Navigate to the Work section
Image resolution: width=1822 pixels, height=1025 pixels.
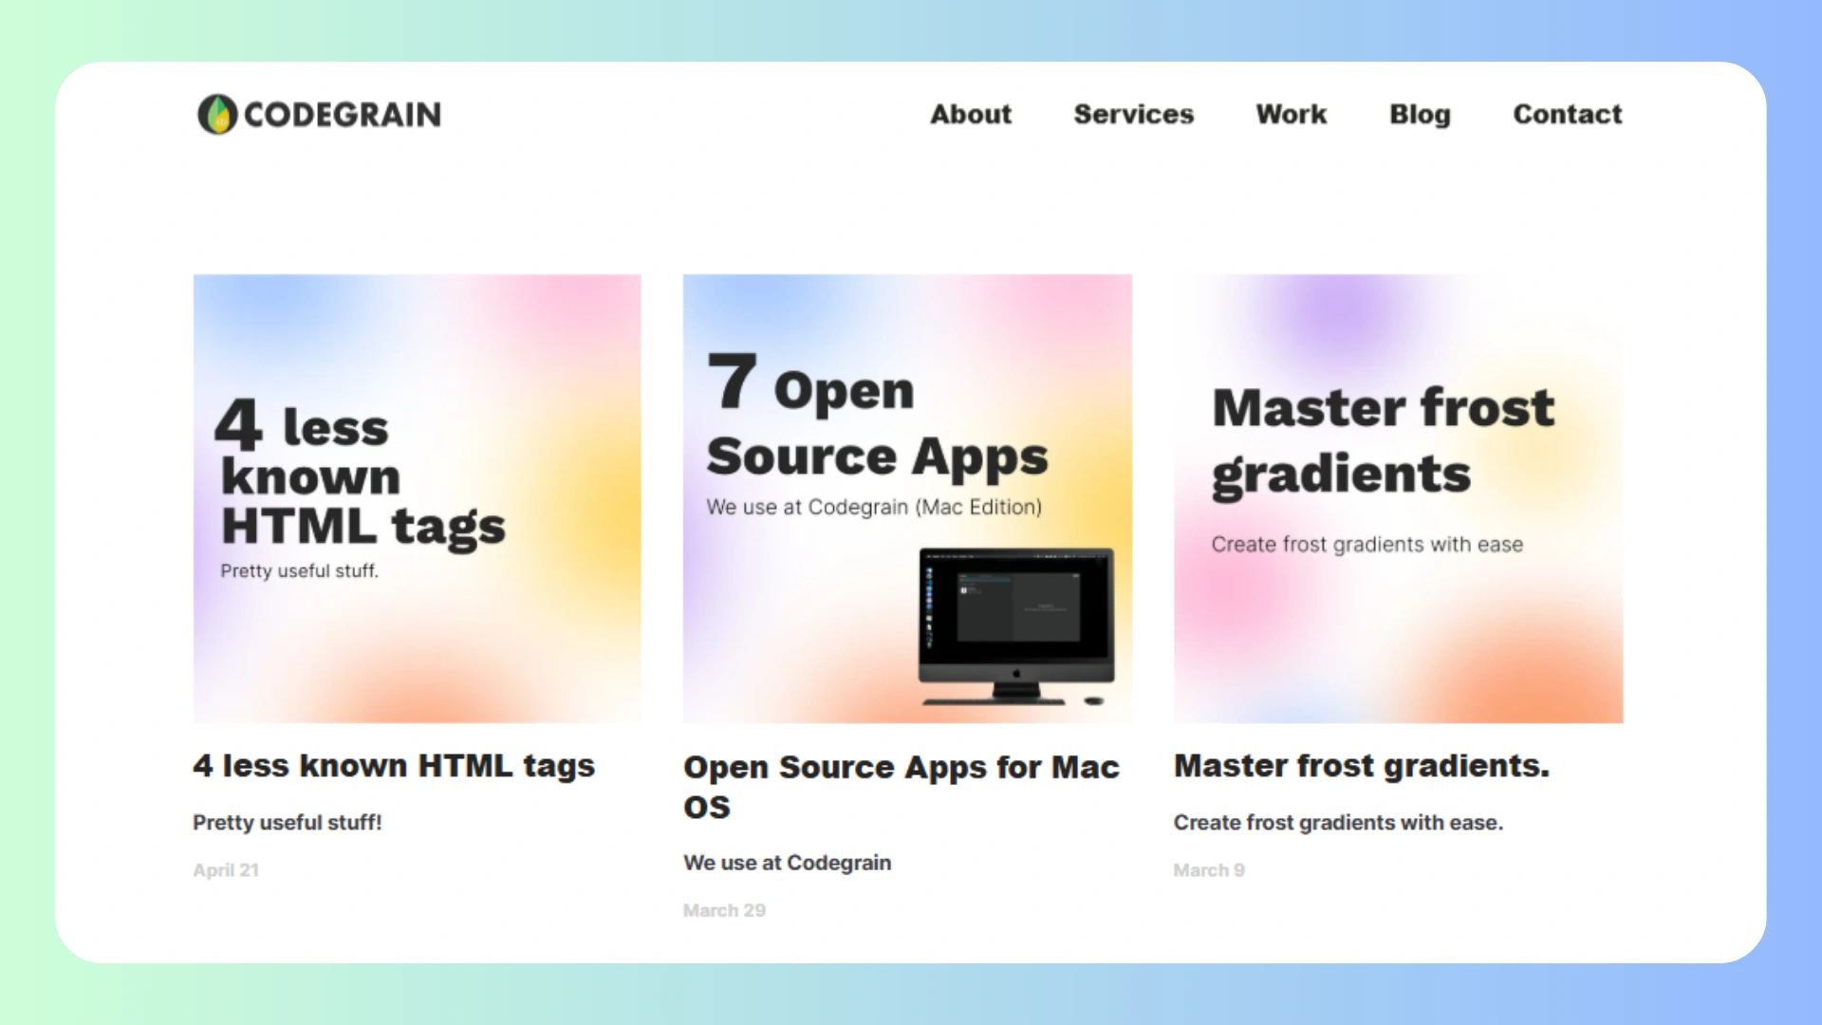click(1291, 114)
